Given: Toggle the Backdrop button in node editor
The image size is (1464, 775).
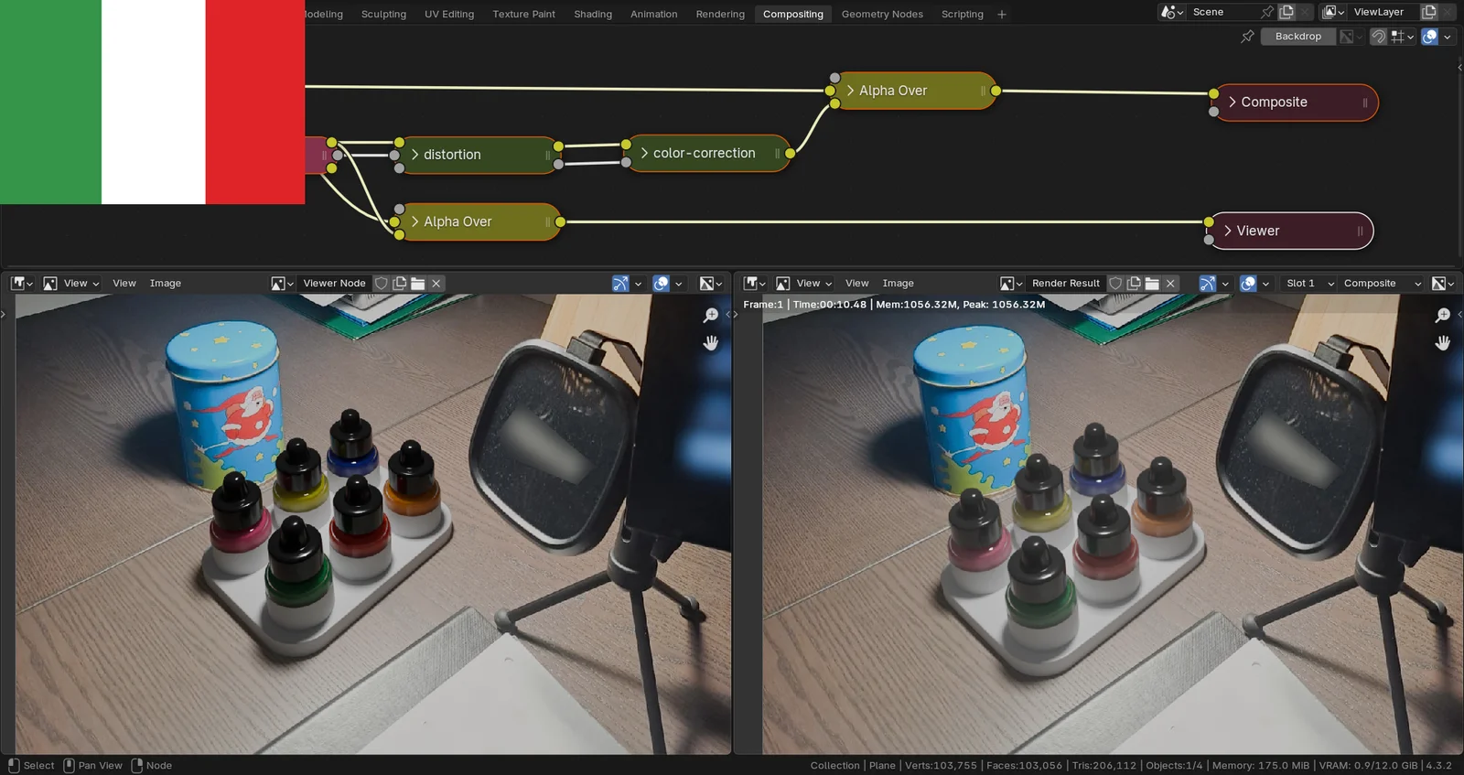Looking at the screenshot, I should point(1297,37).
